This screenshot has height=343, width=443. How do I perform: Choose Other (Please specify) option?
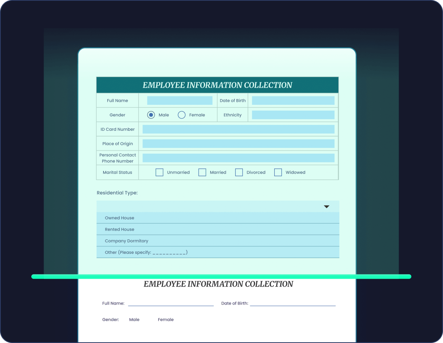[218, 252]
